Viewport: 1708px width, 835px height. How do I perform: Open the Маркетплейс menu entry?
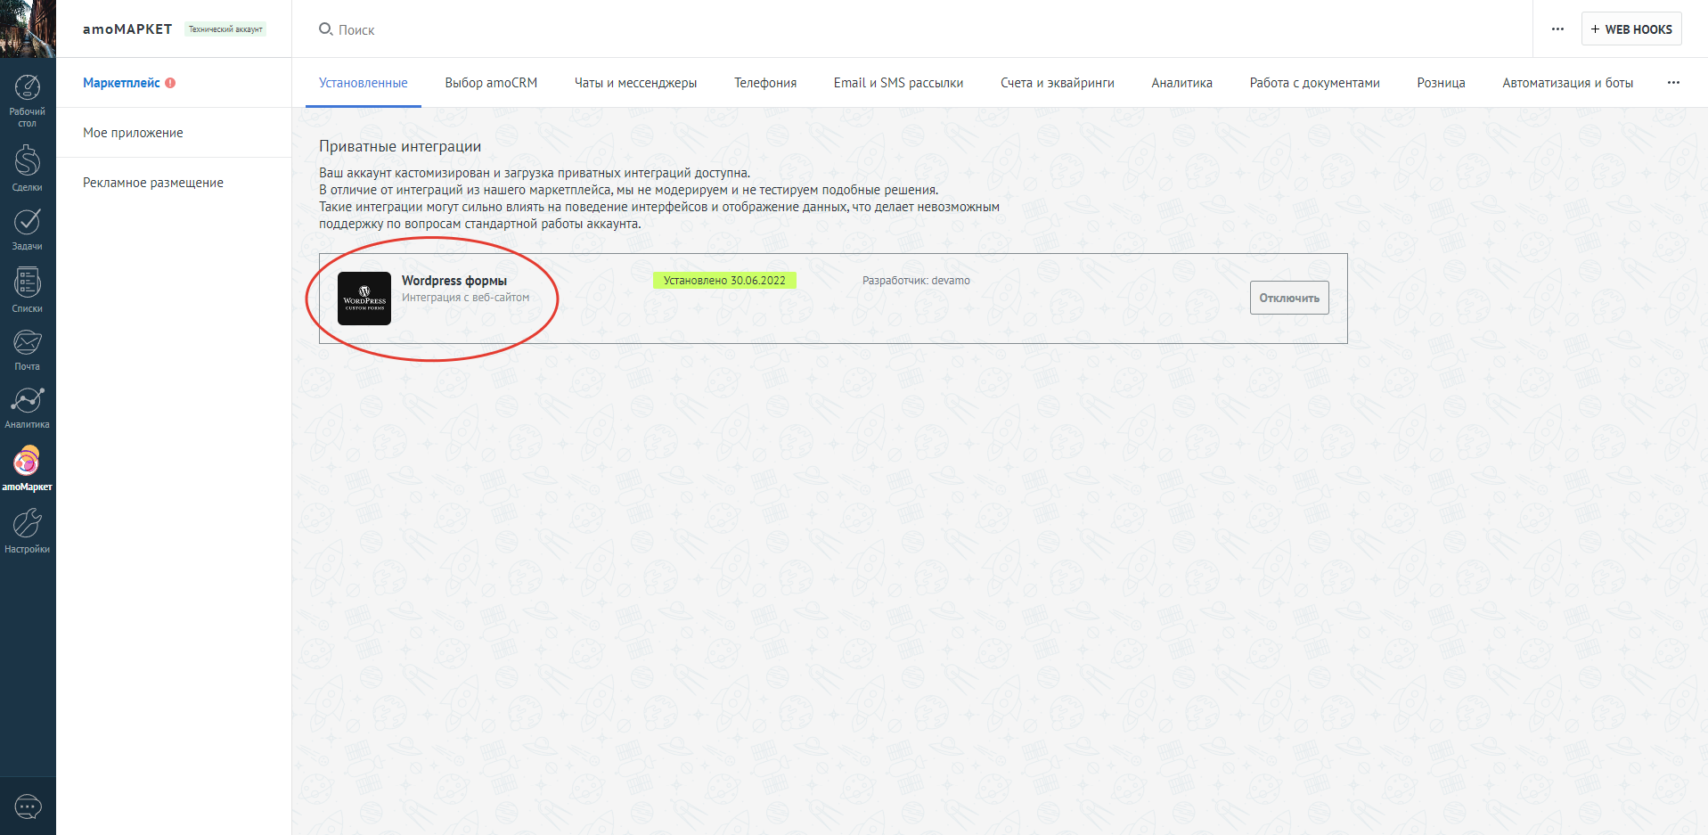(121, 82)
